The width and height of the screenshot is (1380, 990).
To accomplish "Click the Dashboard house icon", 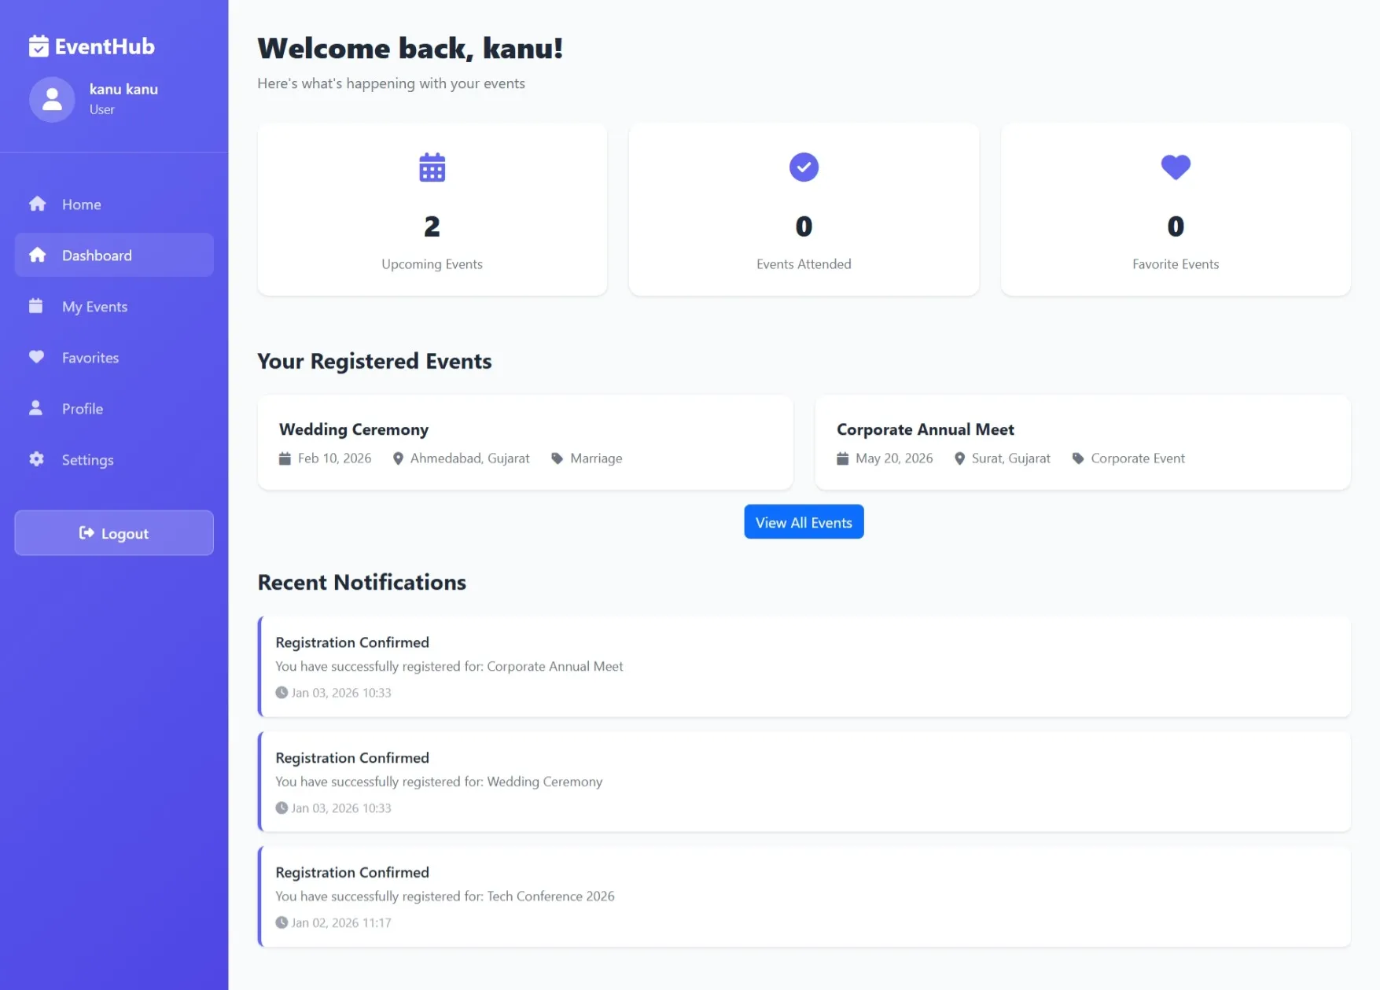I will point(37,255).
